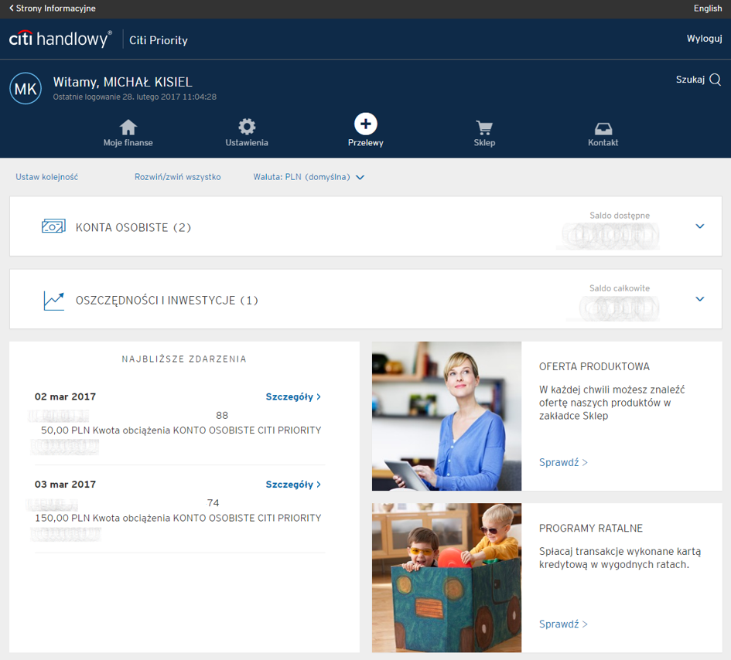Click the Szukaj magnifier icon
731x660 pixels.
click(715, 80)
